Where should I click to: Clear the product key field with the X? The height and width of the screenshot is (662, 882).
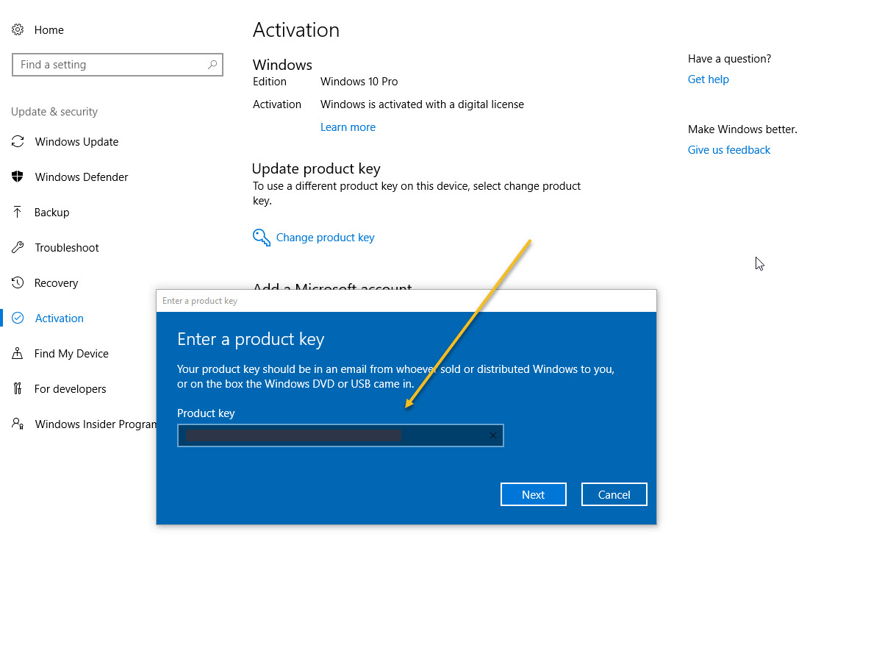pyautogui.click(x=493, y=435)
